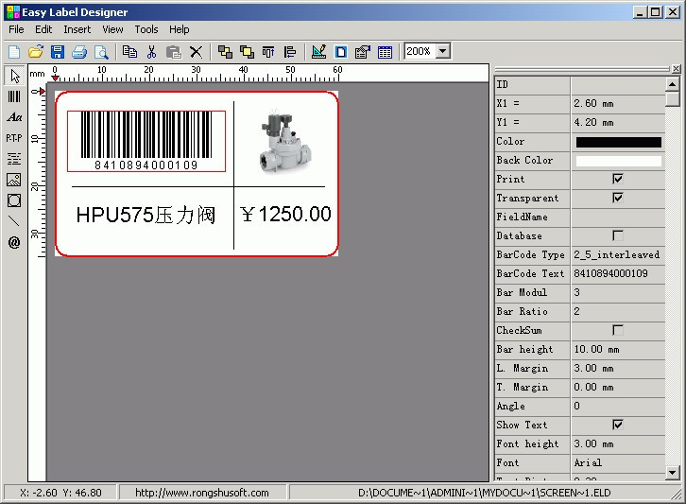Click the ruler and pencil design icon
Screen dimensions: 686x504
(318, 52)
